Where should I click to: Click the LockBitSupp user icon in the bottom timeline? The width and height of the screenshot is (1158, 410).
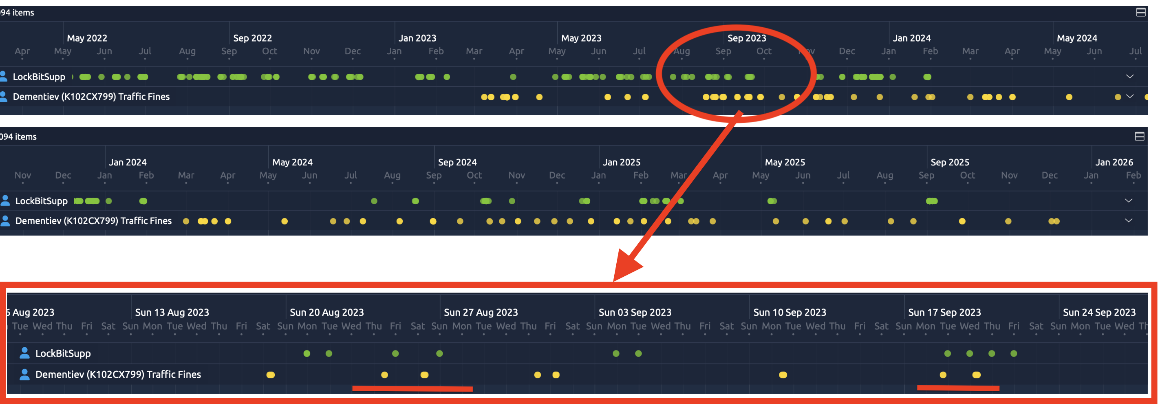[25, 353]
